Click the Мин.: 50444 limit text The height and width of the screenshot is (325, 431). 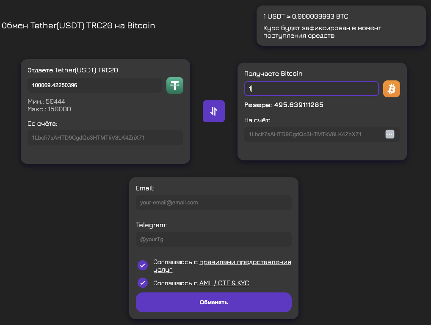(47, 102)
